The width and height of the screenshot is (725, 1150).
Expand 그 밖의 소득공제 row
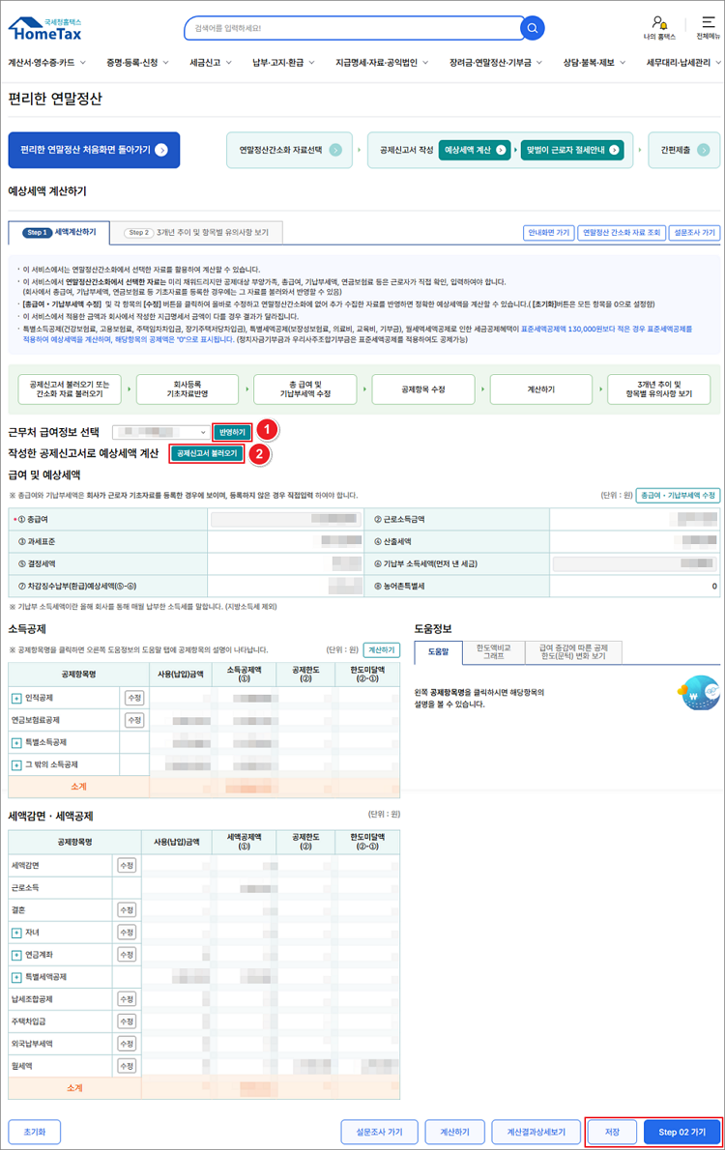pos(16,765)
